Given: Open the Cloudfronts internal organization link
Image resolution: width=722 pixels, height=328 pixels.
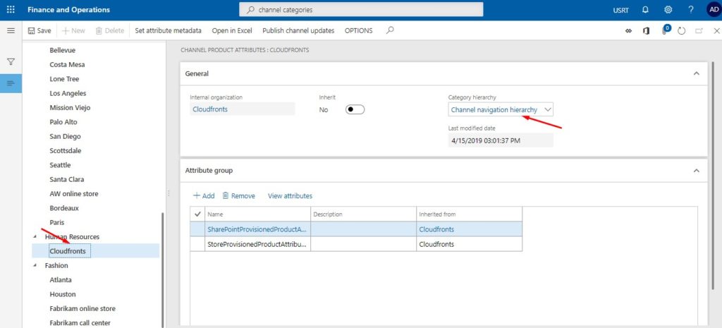Looking at the screenshot, I should tap(210, 109).
